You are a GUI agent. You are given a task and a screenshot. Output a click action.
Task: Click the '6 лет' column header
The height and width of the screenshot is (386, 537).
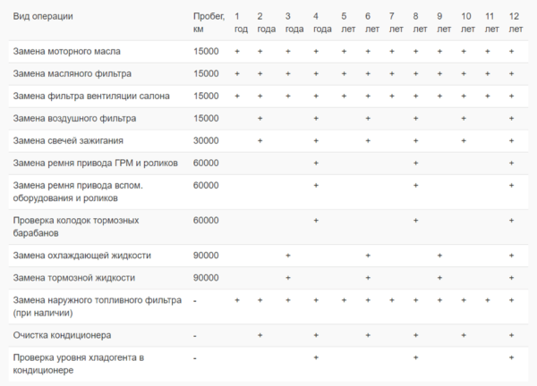point(367,22)
